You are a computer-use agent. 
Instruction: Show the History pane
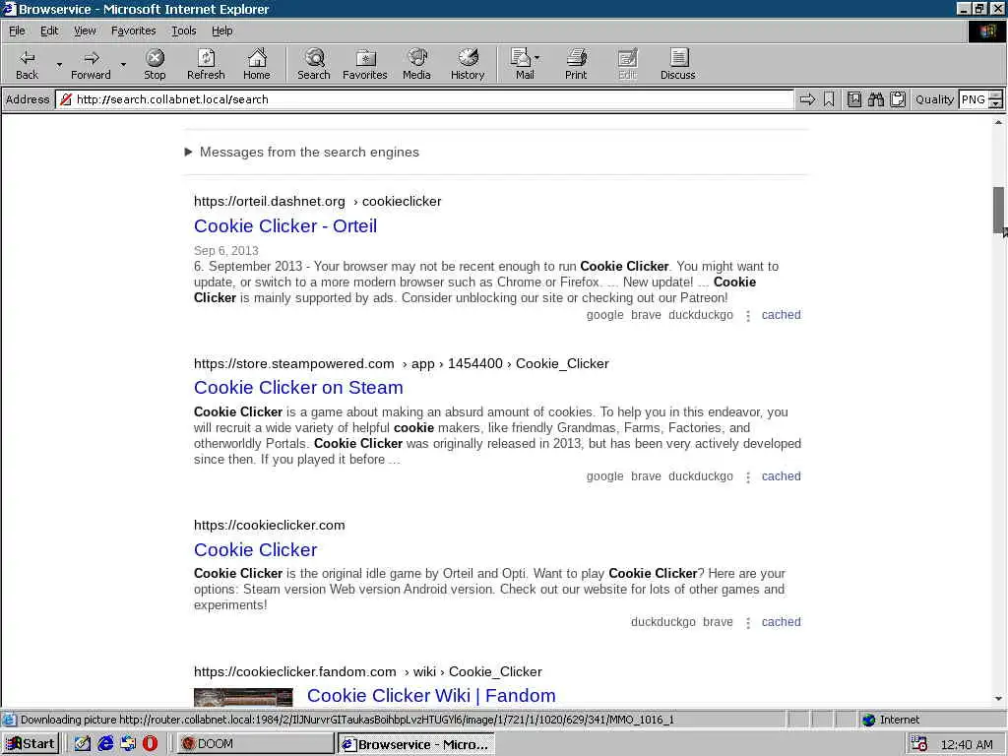click(468, 64)
